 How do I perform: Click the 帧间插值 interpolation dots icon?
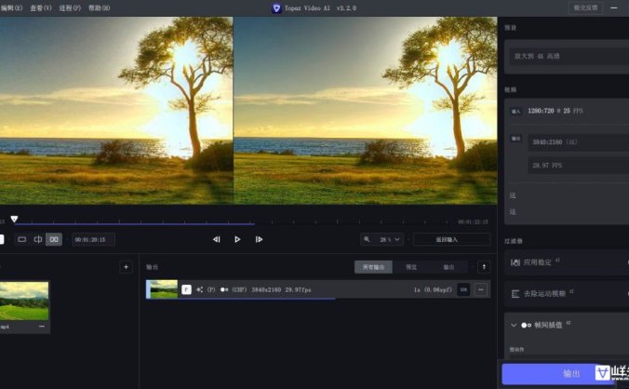(x=527, y=325)
